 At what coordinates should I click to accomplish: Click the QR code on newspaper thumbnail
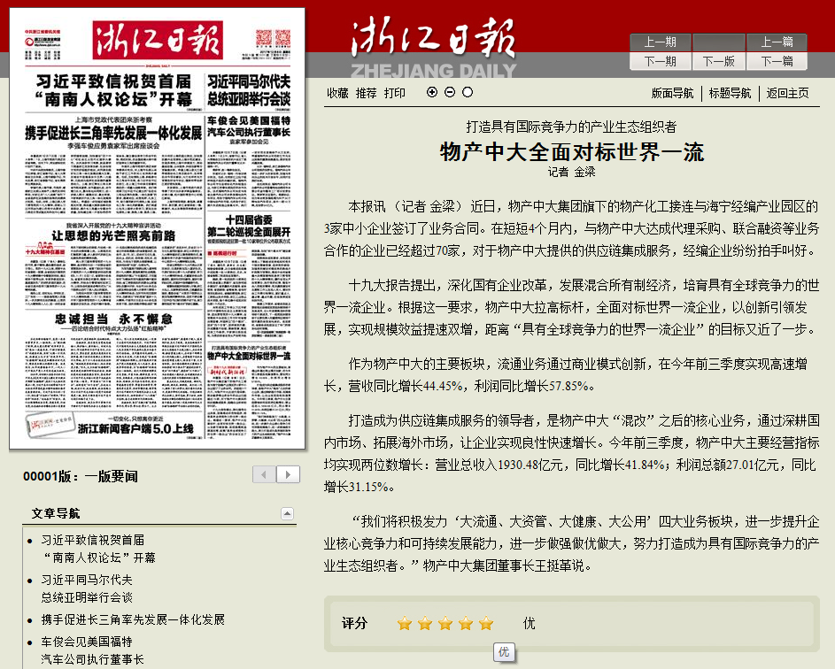[274, 38]
